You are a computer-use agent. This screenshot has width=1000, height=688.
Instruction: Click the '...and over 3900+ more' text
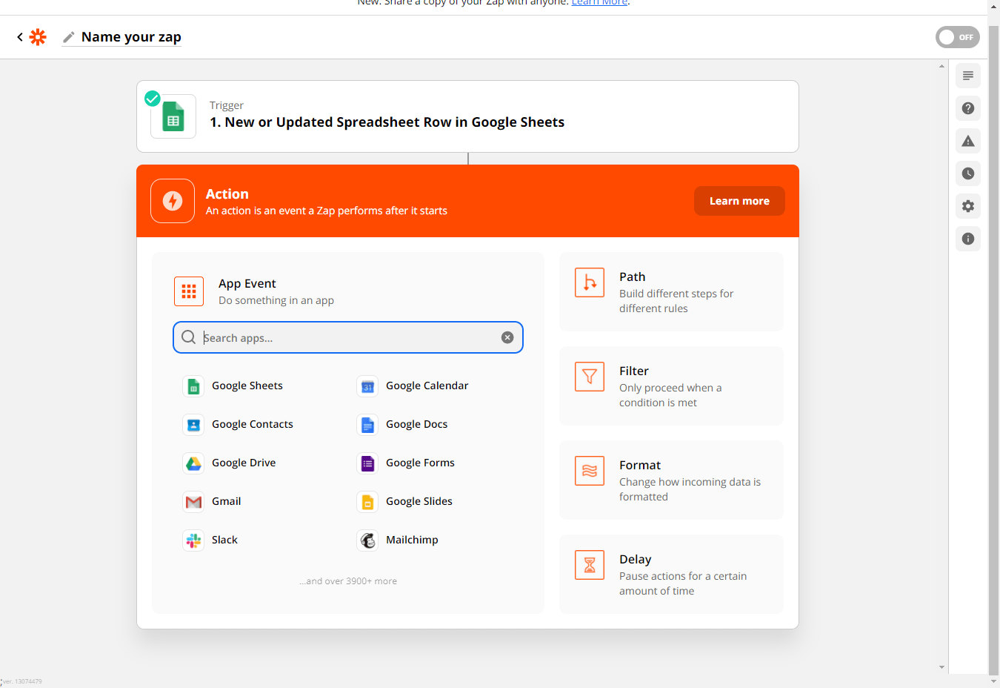(x=348, y=581)
